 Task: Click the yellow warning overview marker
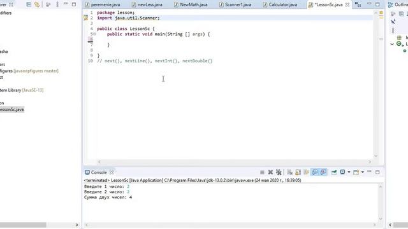[x=381, y=13]
